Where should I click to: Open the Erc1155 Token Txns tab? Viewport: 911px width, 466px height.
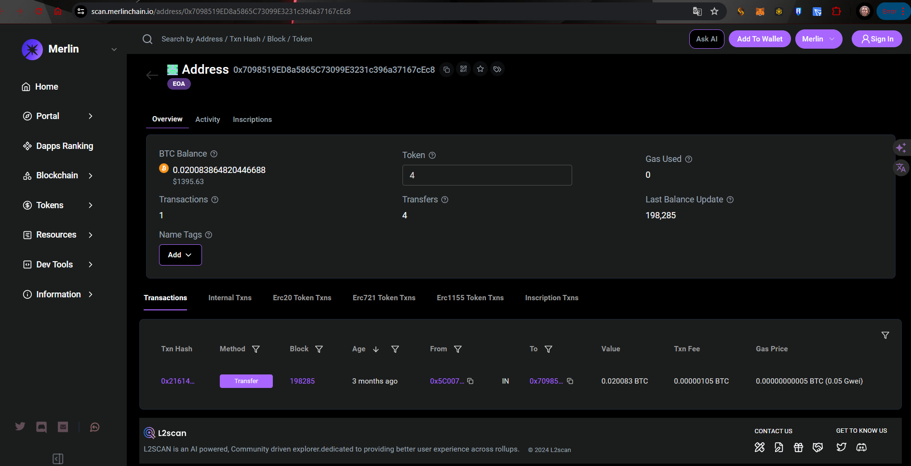pyautogui.click(x=470, y=298)
